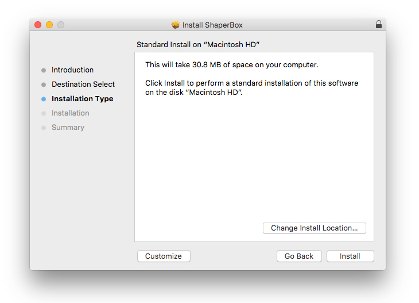The image size is (419, 303).
Task: Click the bullet next to Introduction
Action: [x=44, y=70]
